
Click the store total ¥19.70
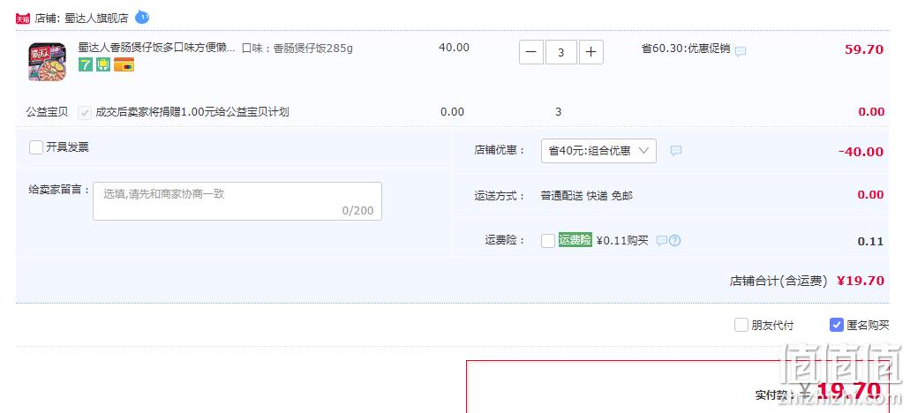pos(861,281)
